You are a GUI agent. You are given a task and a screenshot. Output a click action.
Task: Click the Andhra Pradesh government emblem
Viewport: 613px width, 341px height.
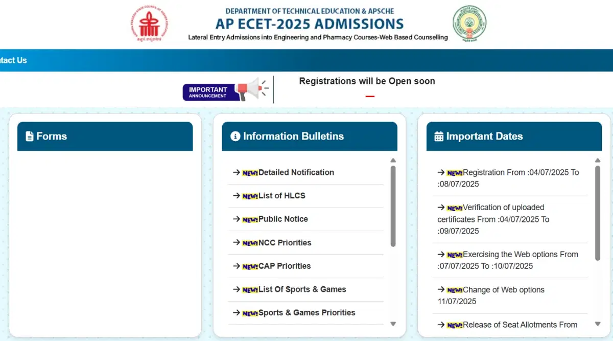[x=469, y=24]
